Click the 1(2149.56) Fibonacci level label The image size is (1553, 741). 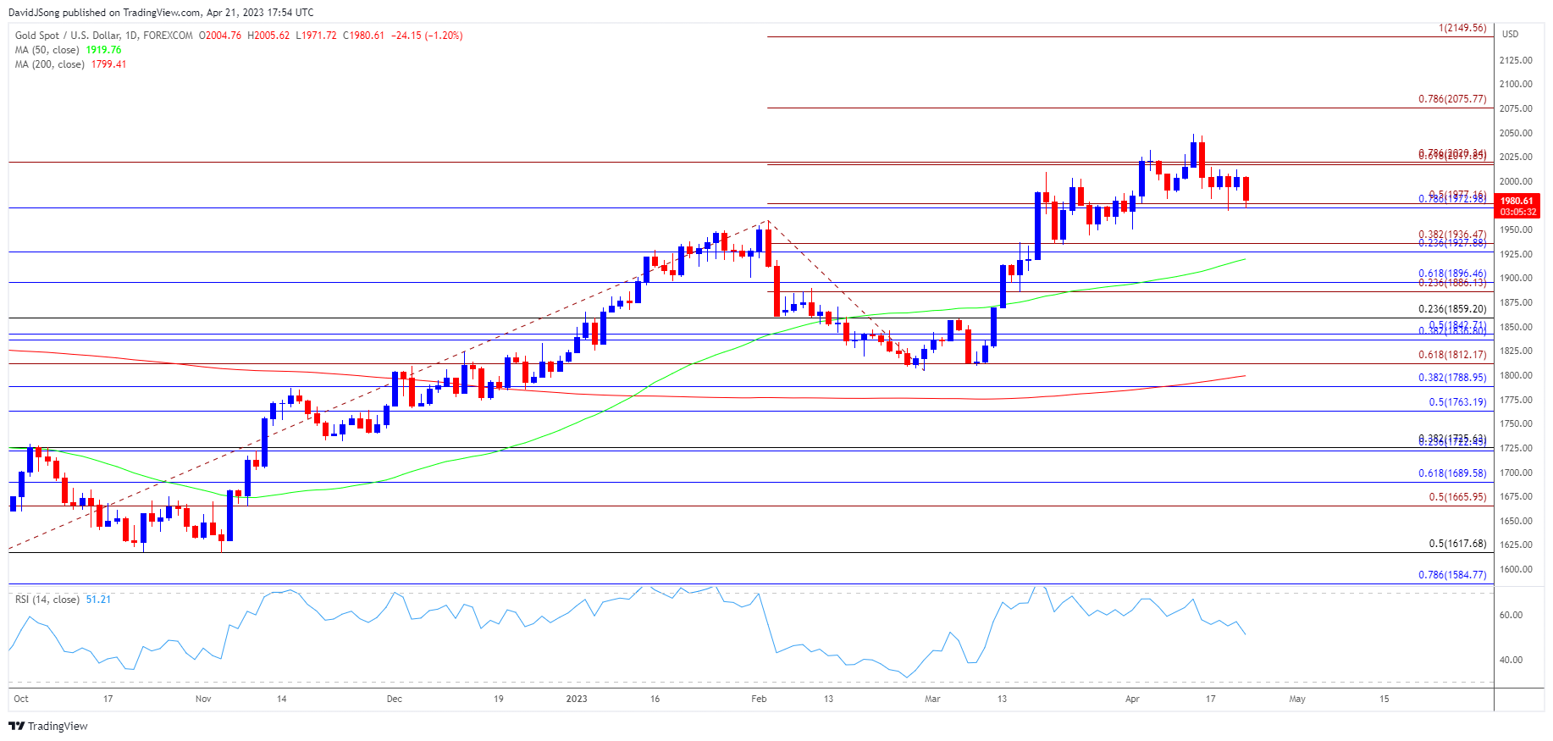1462,28
